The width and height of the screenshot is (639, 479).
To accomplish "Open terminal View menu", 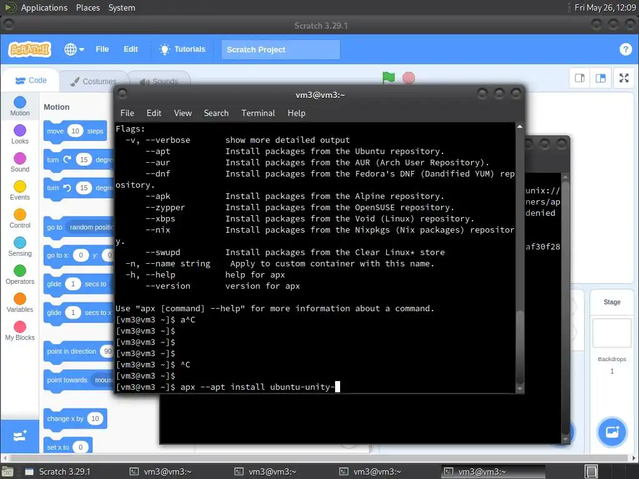I will pos(183,114).
